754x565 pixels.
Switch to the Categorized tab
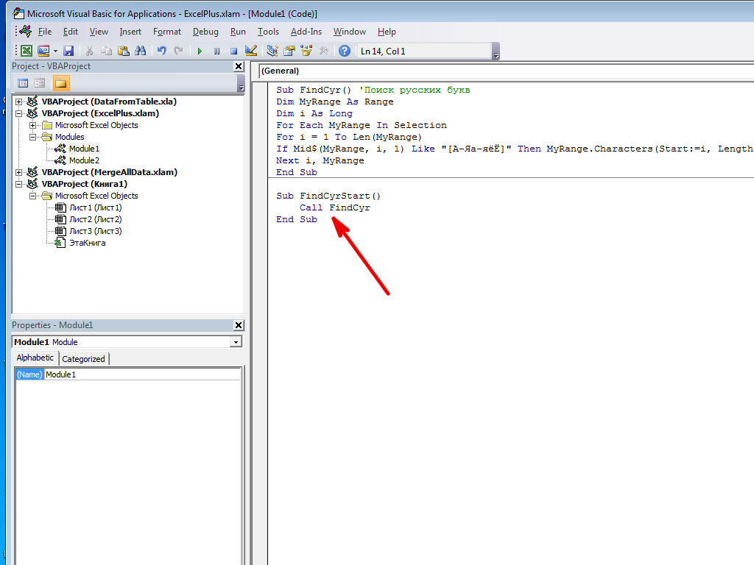(x=84, y=359)
